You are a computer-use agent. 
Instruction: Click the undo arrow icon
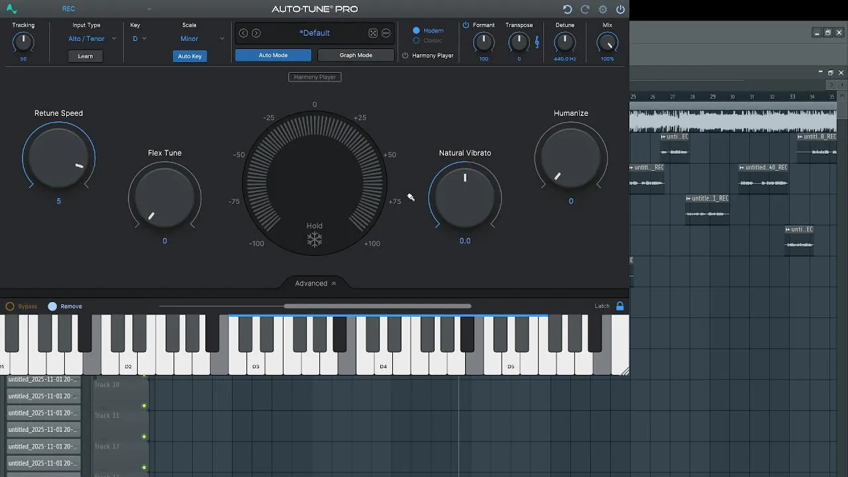567,9
